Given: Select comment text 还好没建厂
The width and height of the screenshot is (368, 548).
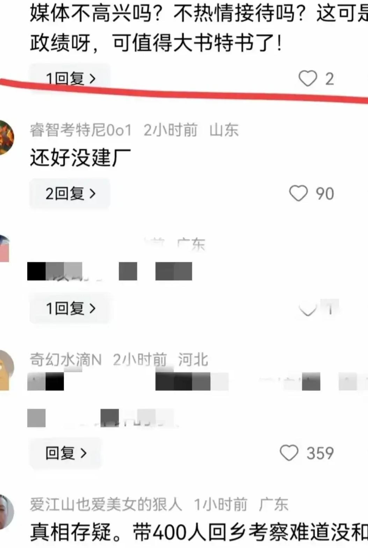Looking at the screenshot, I should [80, 157].
